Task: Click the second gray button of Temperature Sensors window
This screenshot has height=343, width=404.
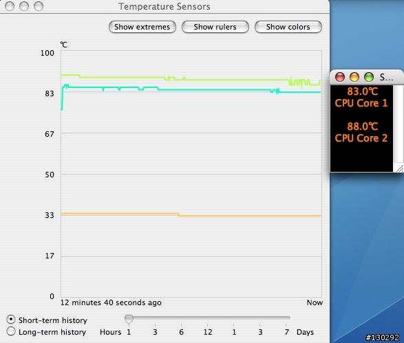Action: [x=24, y=6]
